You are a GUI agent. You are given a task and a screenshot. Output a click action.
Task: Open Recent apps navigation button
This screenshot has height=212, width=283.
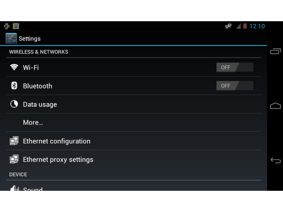pyautogui.click(x=275, y=52)
